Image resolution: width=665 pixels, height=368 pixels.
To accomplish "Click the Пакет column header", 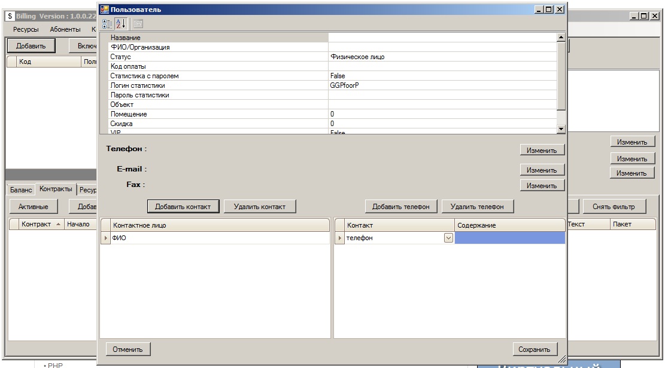I will point(633,224).
